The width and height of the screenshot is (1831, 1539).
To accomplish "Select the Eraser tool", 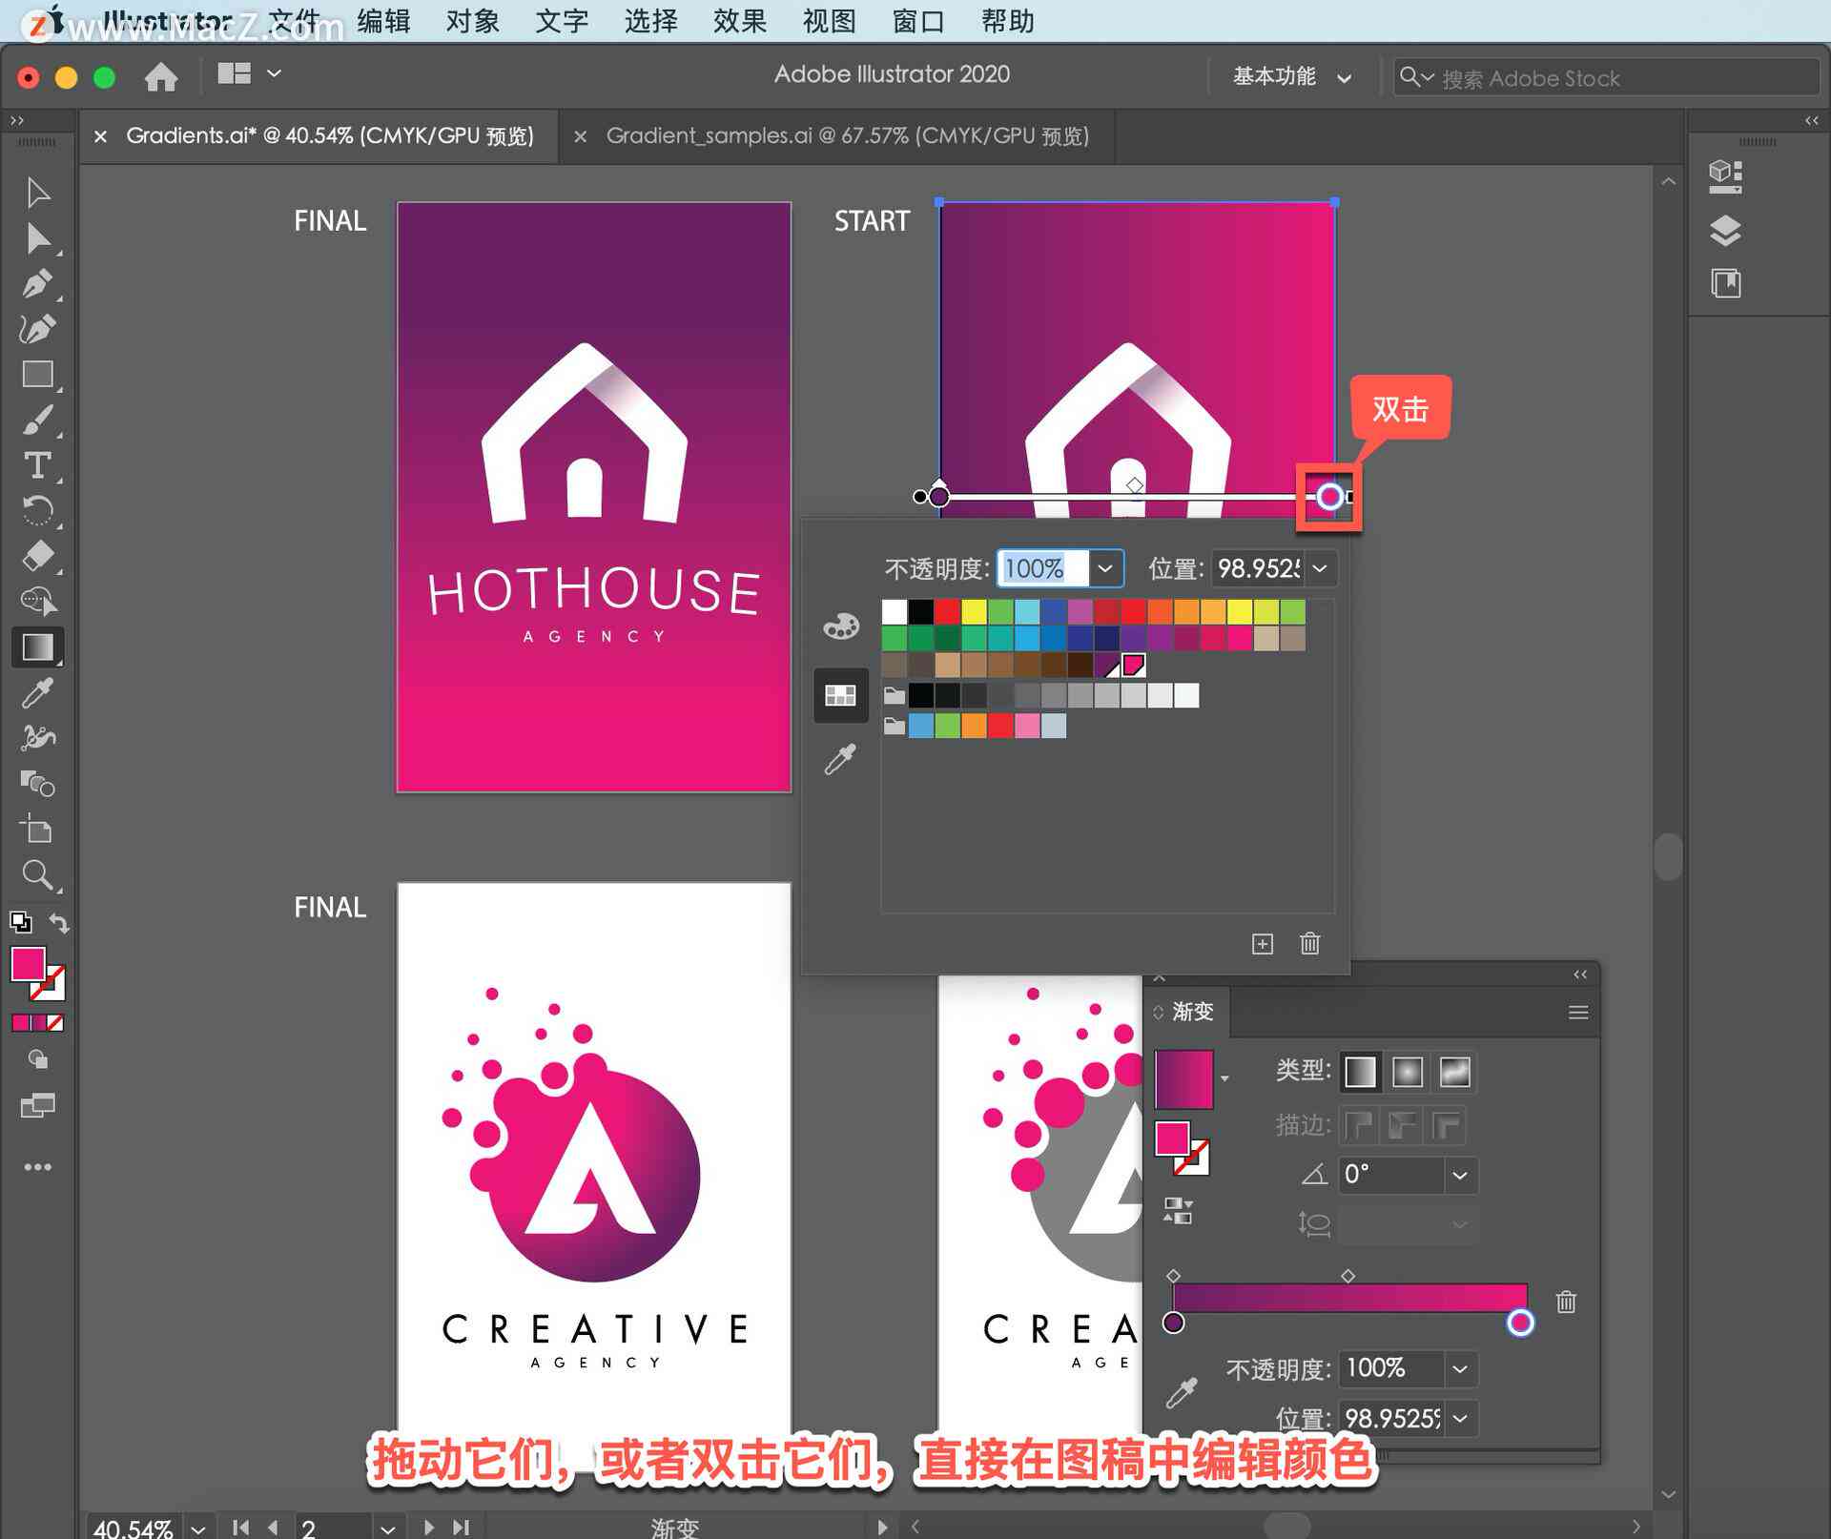I will tap(38, 556).
